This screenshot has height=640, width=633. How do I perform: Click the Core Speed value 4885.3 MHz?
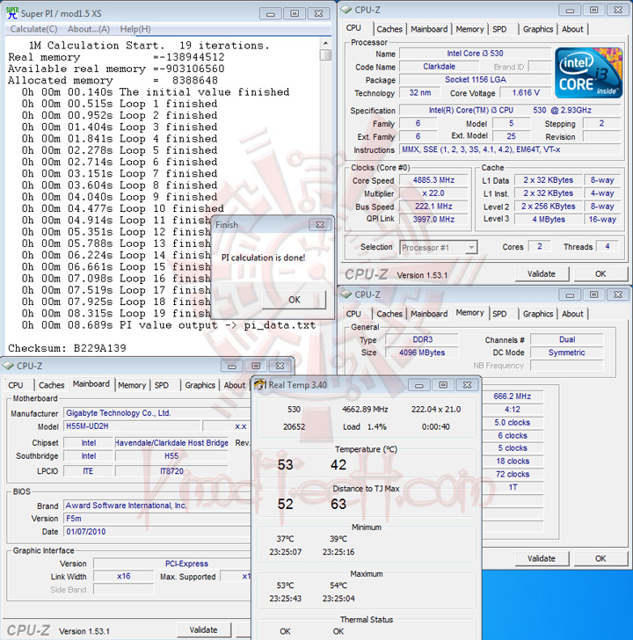tap(433, 180)
